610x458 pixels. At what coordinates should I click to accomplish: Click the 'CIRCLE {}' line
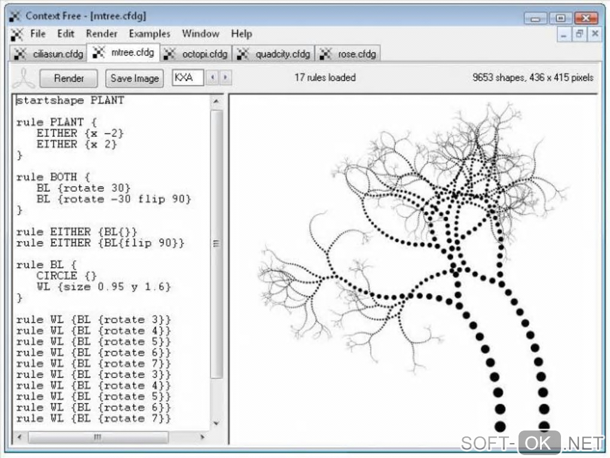click(x=66, y=276)
